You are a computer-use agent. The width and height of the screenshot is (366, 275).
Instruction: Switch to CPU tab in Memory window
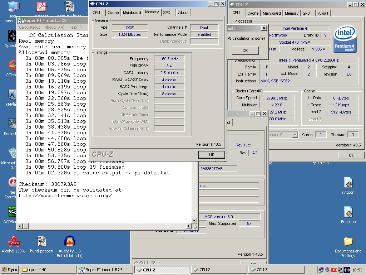point(96,13)
